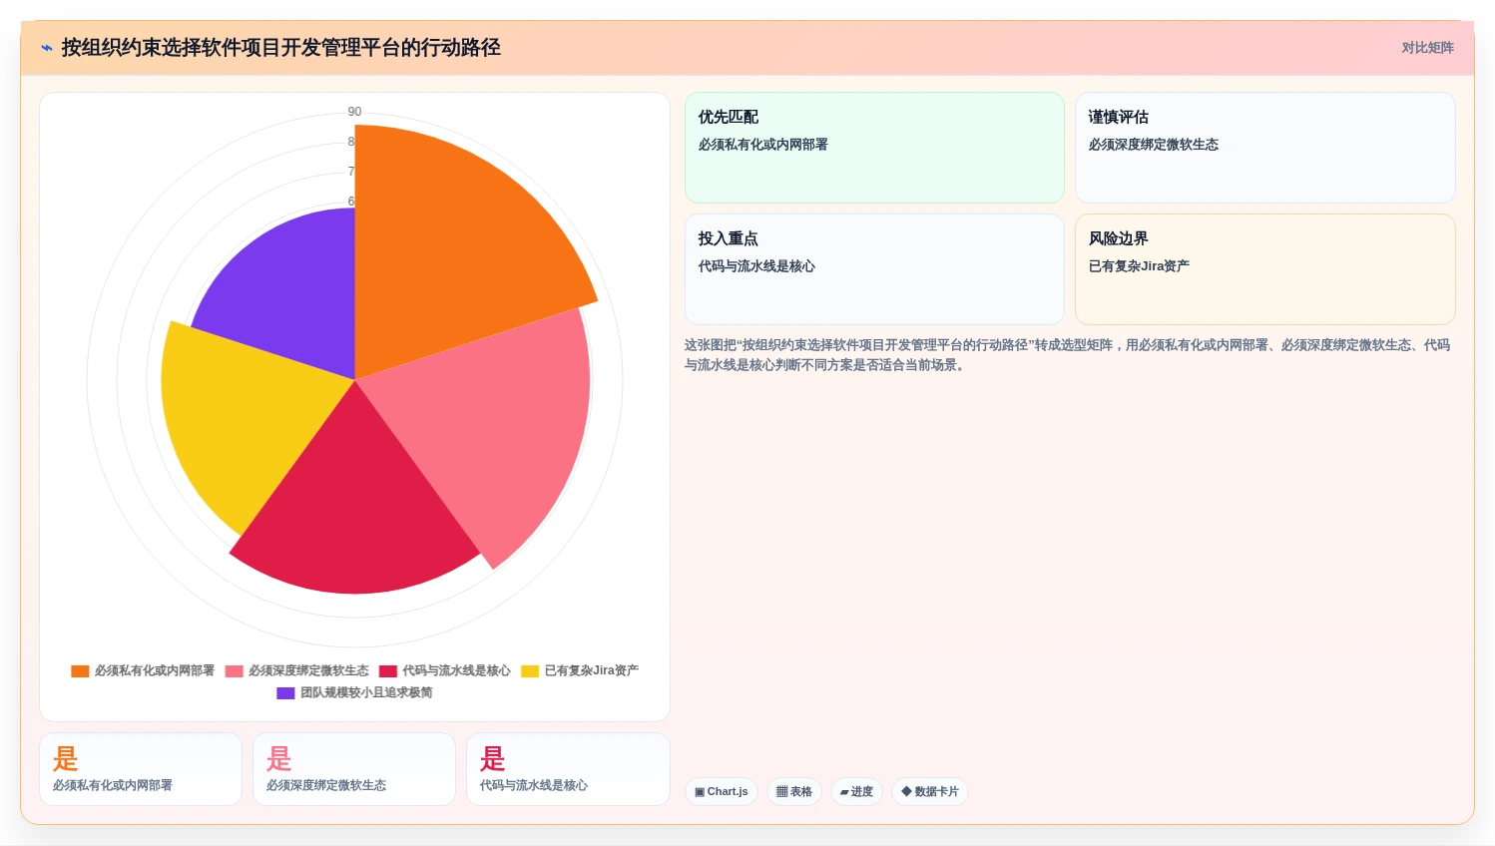Viewport: 1495px width, 846px height.
Task: Open the 风险边界 card
Action: [x=1264, y=269]
